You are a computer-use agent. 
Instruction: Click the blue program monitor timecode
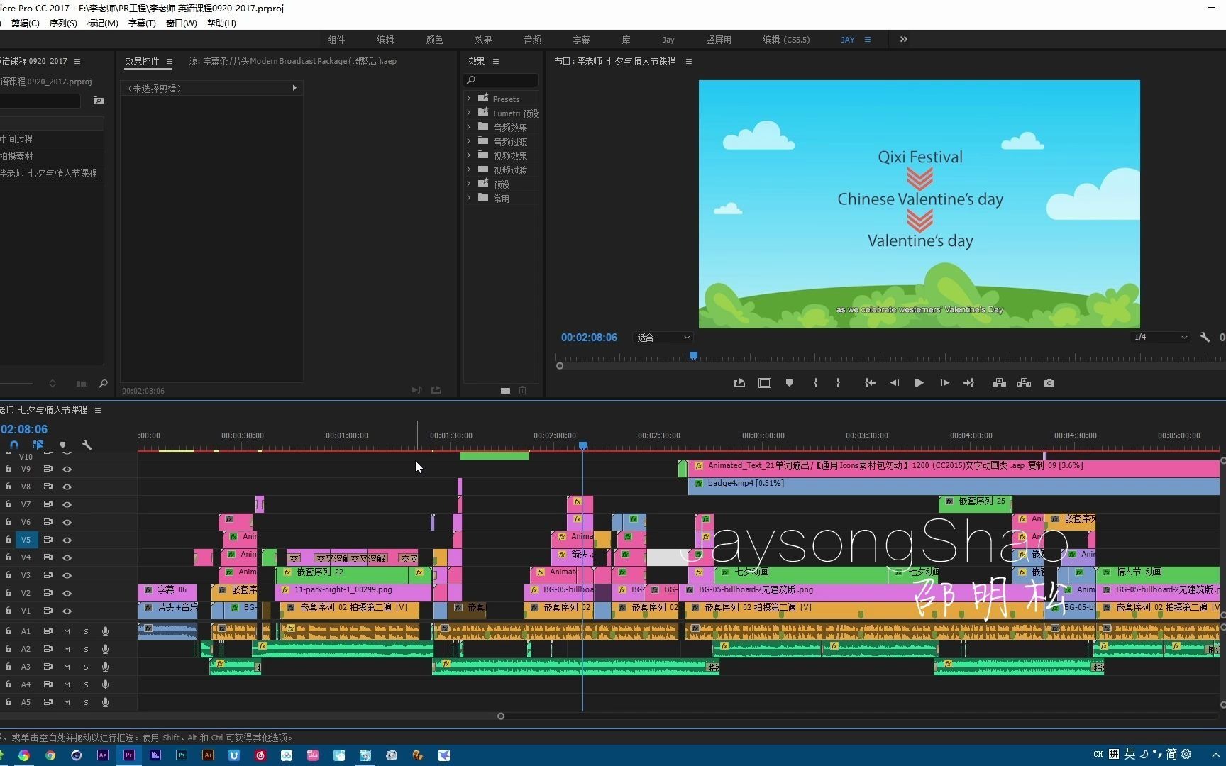pyautogui.click(x=589, y=338)
